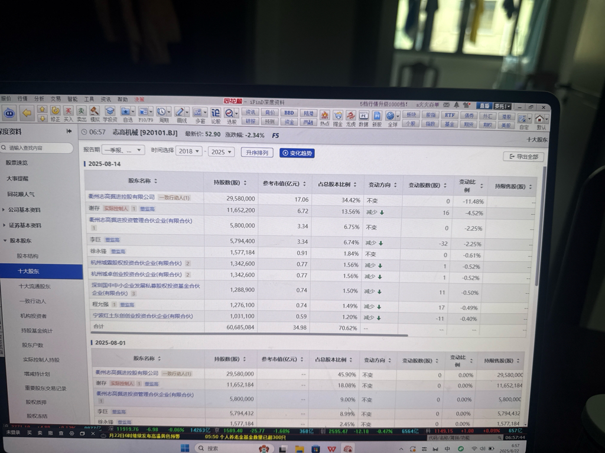Open the Windows Start button

pyautogui.click(x=185, y=448)
